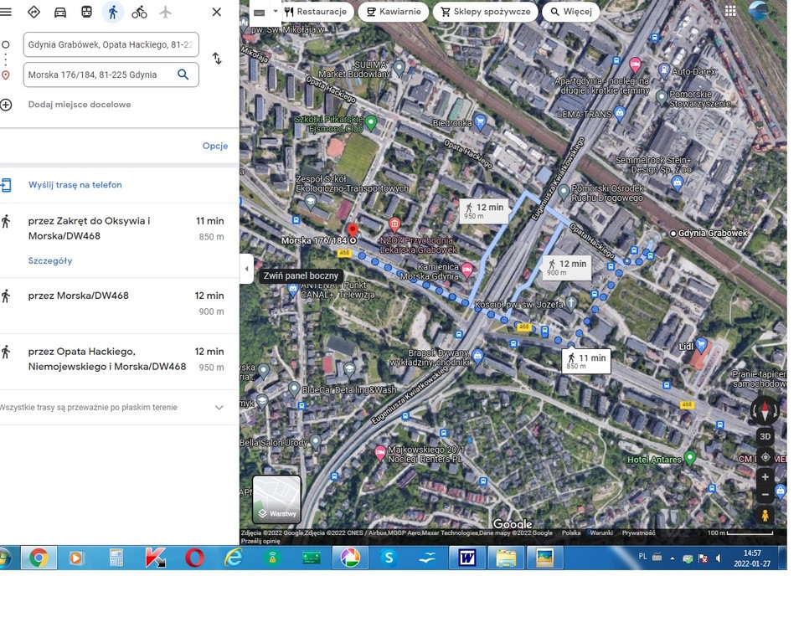Viewport: 804px width, 643px height.
Task: Click the Biedronka store marker
Action: click(480, 121)
